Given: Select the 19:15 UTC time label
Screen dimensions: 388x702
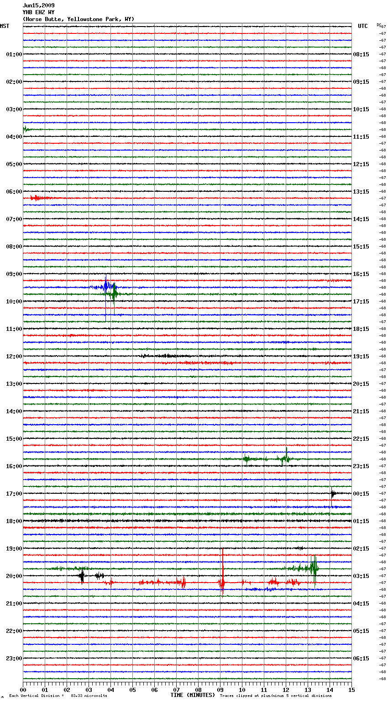Looking at the screenshot, I should (361, 356).
